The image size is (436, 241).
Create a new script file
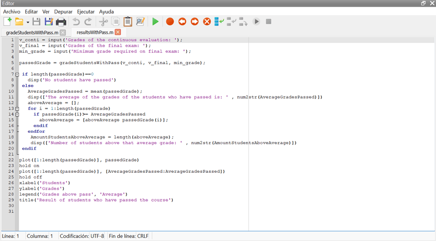(8, 22)
